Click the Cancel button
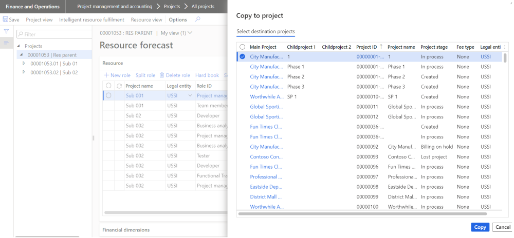The height and width of the screenshot is (238, 514). pos(503,227)
